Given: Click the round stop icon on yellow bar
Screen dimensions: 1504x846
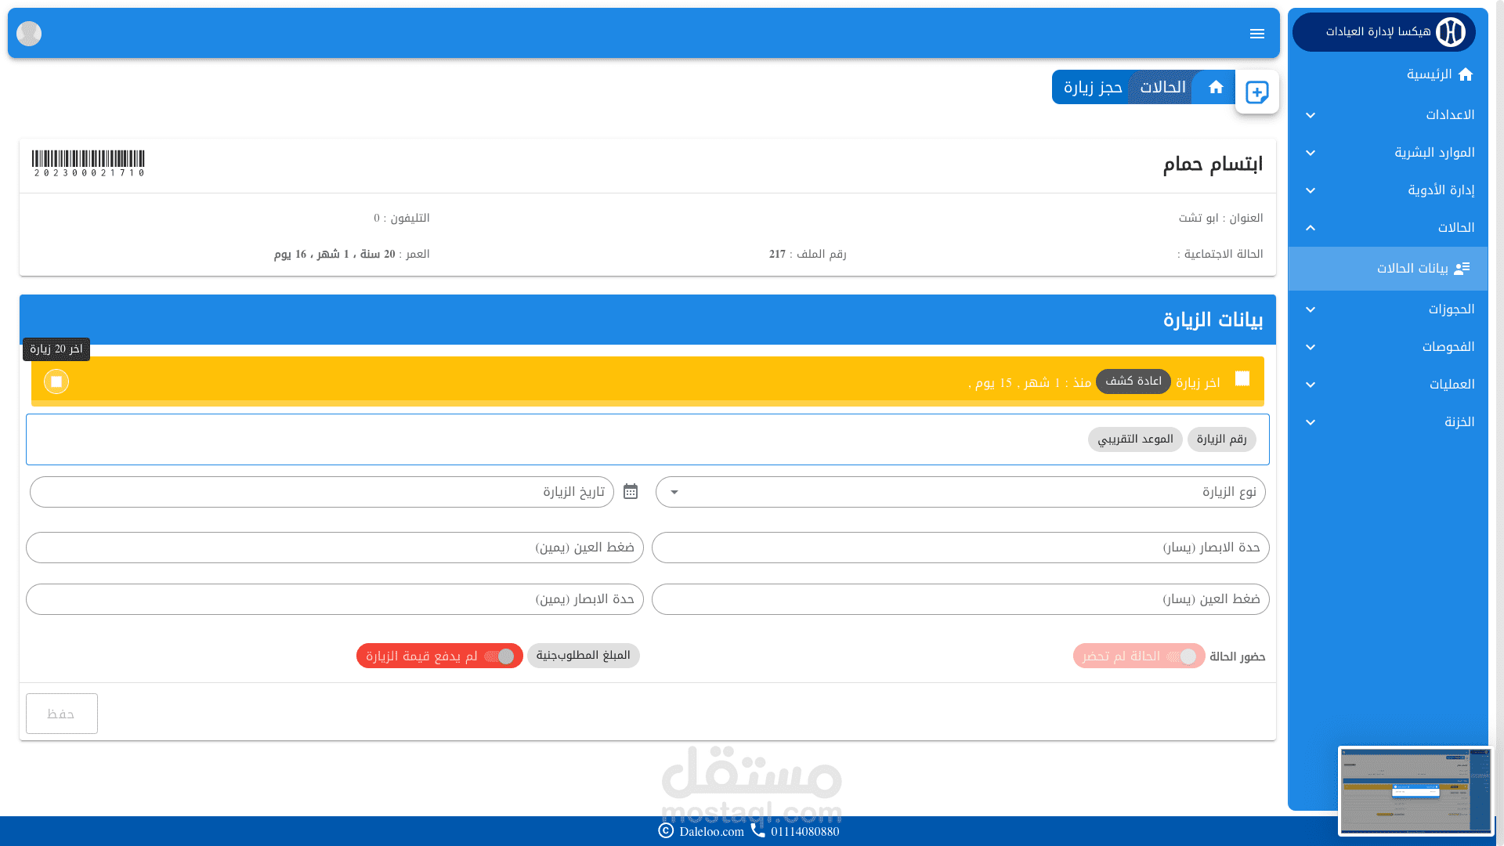Looking at the screenshot, I should [56, 381].
